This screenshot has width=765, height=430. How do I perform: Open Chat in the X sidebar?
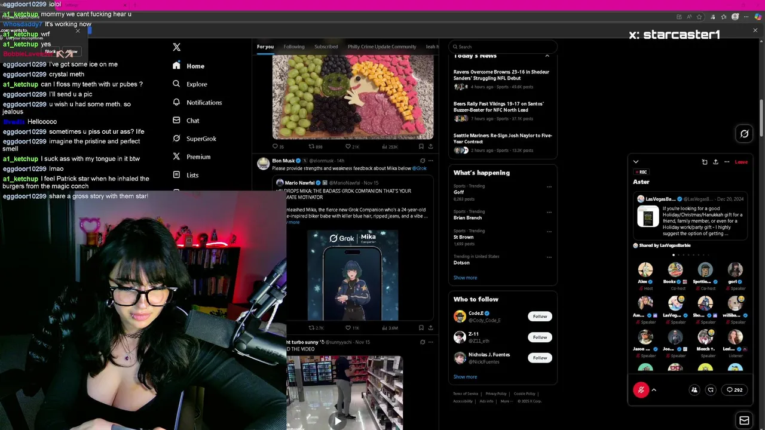point(186,121)
